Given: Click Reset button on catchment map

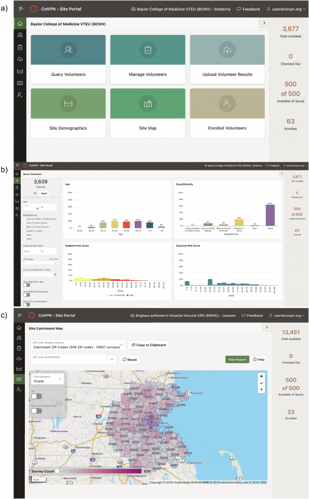Looking at the screenshot, I should point(129,360).
